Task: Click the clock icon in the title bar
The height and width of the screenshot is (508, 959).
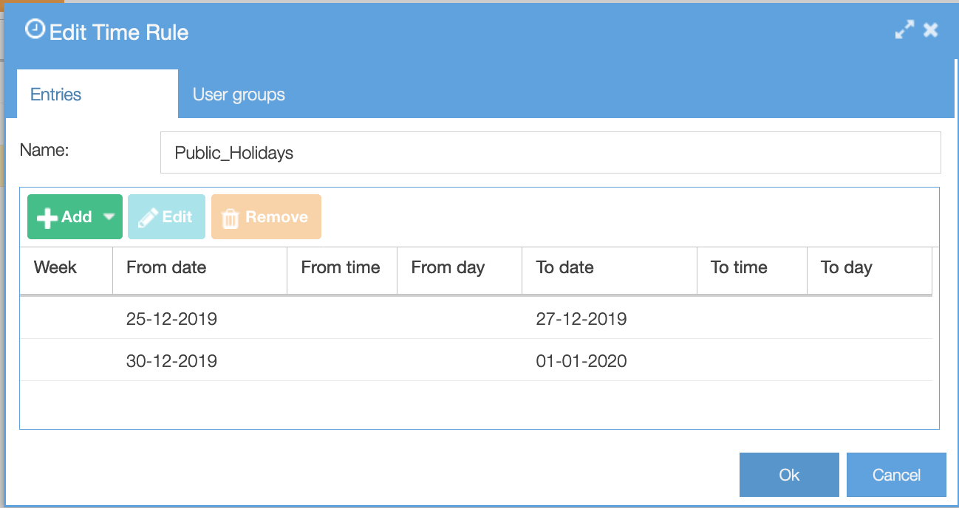Action: 35,31
